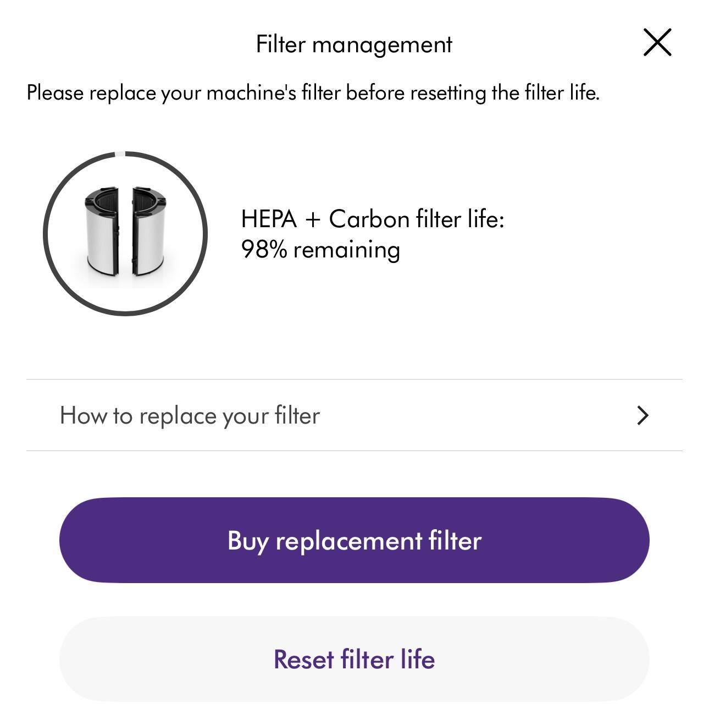Click the black top cap of left filter half
709x725 pixels.
[102, 194]
